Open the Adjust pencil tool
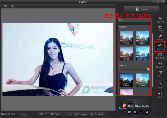The image size is (167, 118). point(160,38)
